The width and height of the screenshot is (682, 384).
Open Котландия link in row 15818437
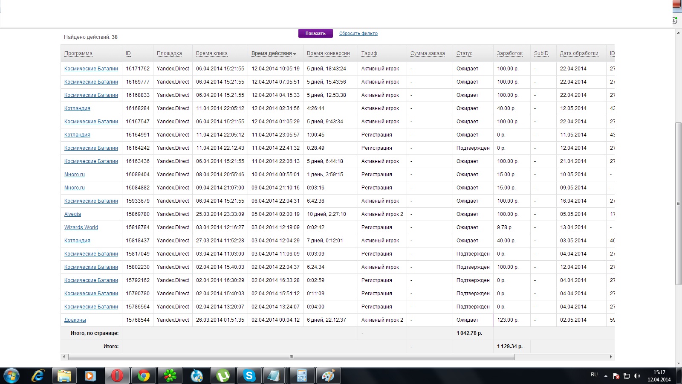click(x=77, y=241)
